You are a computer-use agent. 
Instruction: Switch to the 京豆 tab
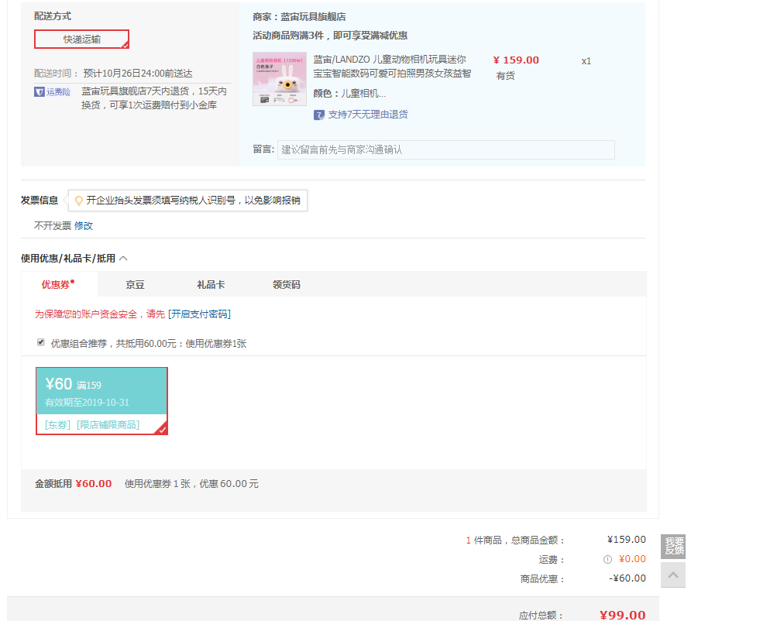coord(135,285)
